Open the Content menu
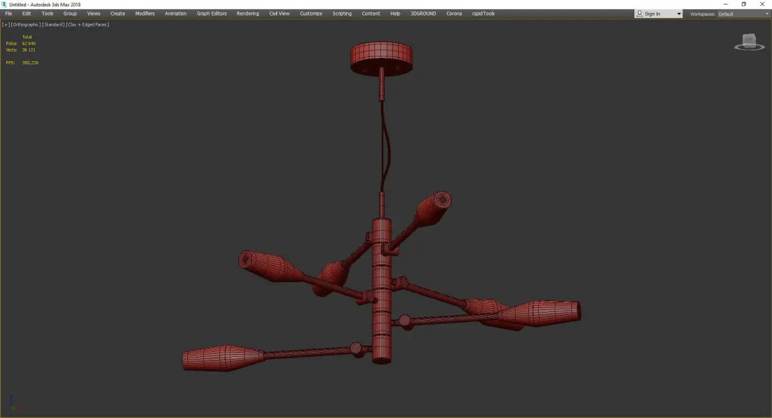This screenshot has width=772, height=418. [371, 14]
